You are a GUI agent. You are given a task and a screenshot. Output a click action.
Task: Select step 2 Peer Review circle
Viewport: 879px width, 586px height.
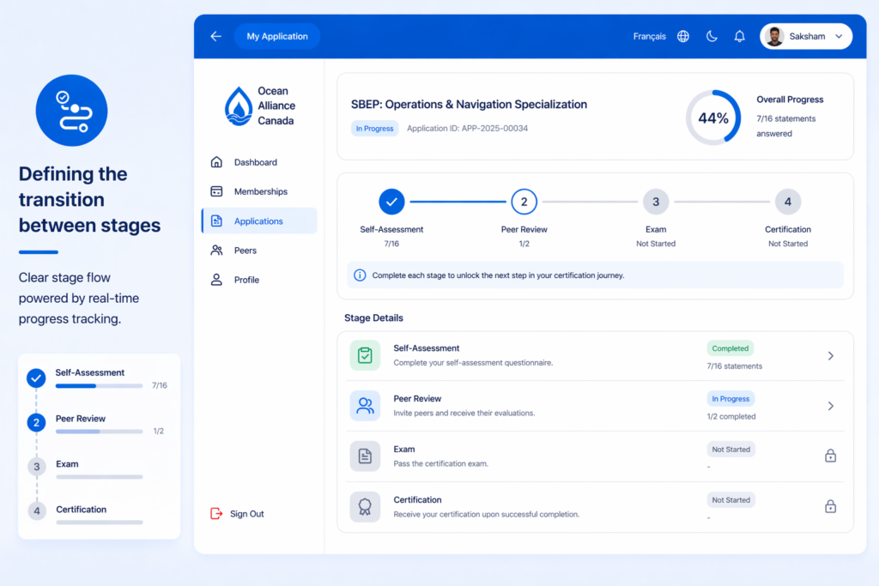click(x=524, y=202)
